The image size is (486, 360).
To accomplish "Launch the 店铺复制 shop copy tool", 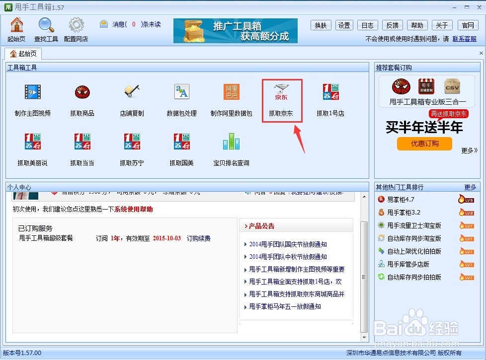I will click(131, 97).
